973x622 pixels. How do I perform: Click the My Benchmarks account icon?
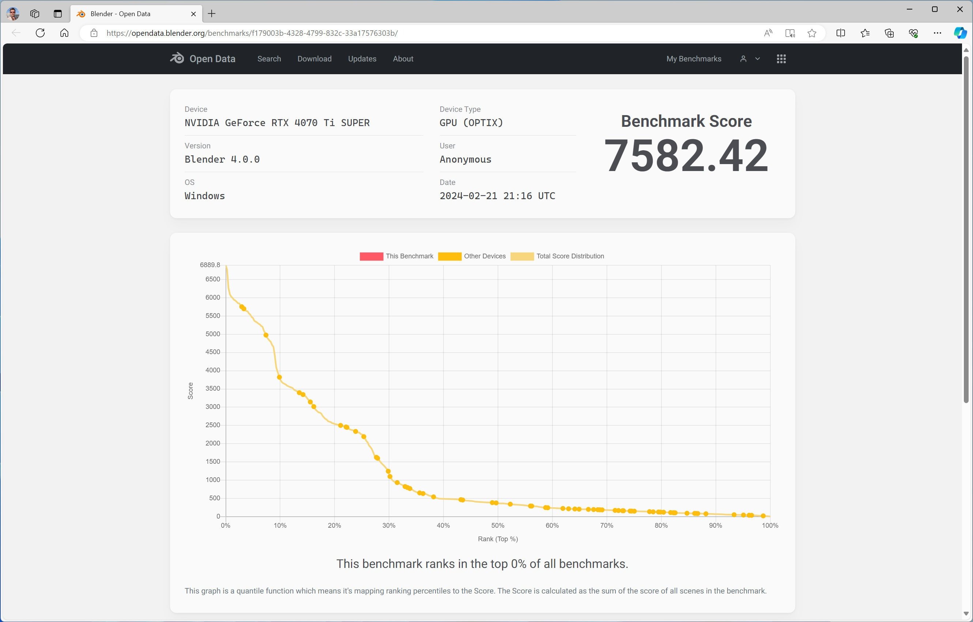(743, 59)
